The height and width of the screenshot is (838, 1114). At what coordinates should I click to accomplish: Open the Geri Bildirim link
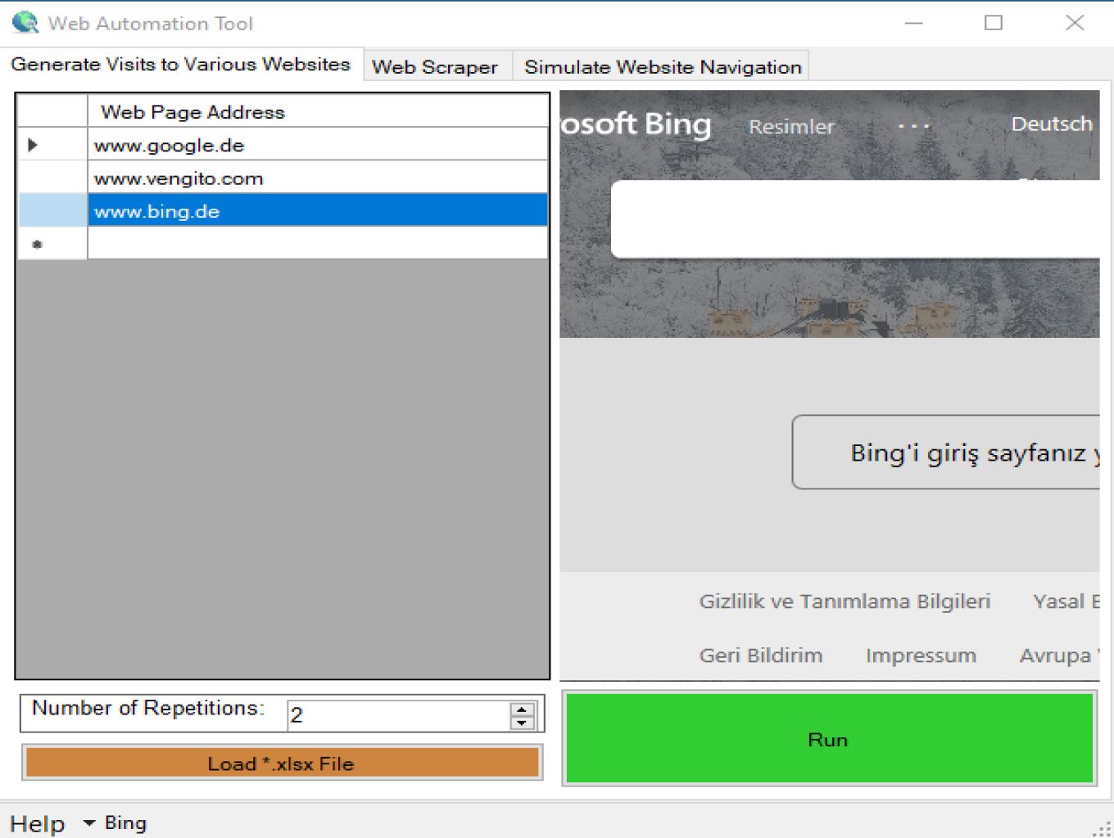[x=761, y=656]
